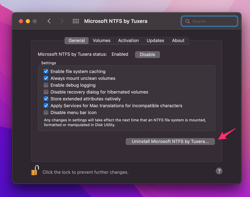Show all preferences via grid icon
Screen dimensions: 250x197
[76, 21]
